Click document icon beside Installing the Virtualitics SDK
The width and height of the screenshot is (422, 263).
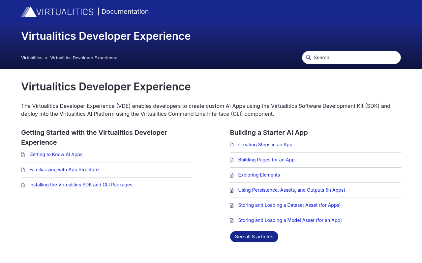(23, 185)
